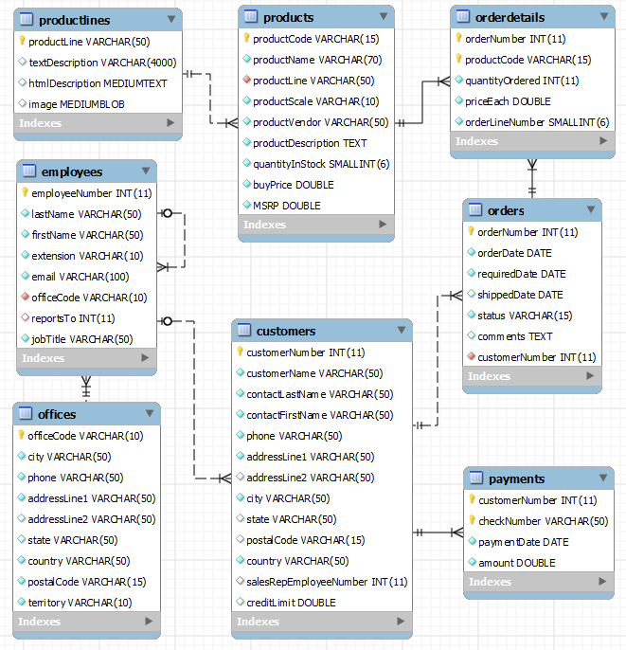626x650 pixels.
Task: Click the products table icon
Action: tap(251, 16)
